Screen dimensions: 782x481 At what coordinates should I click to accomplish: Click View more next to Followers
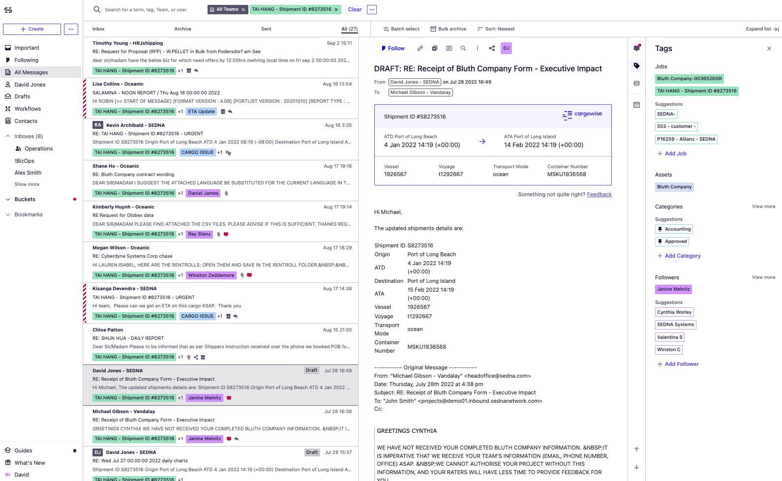pos(763,277)
